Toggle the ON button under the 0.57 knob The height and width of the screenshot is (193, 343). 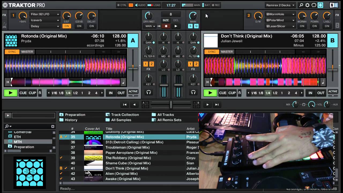[x=66, y=26]
